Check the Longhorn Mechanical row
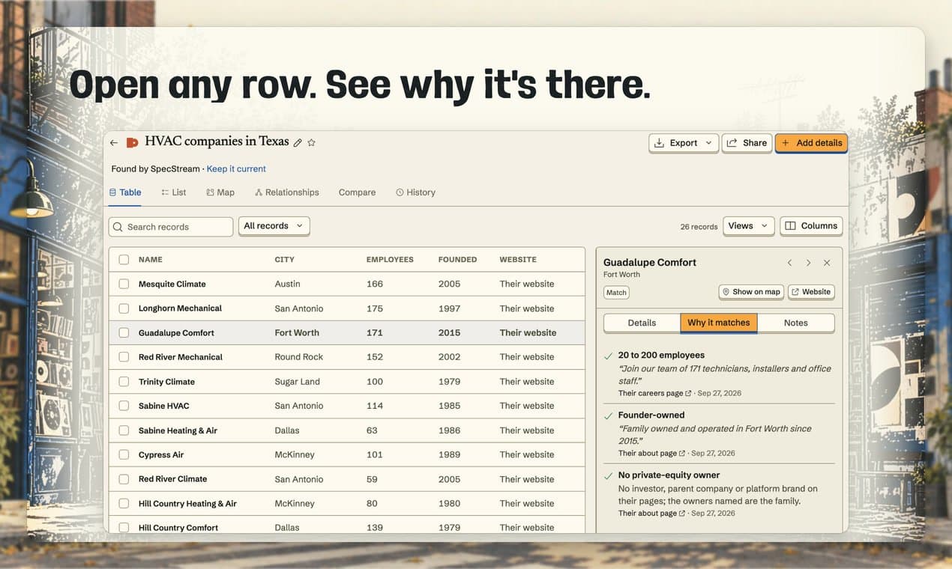The height and width of the screenshot is (569, 952). (124, 308)
